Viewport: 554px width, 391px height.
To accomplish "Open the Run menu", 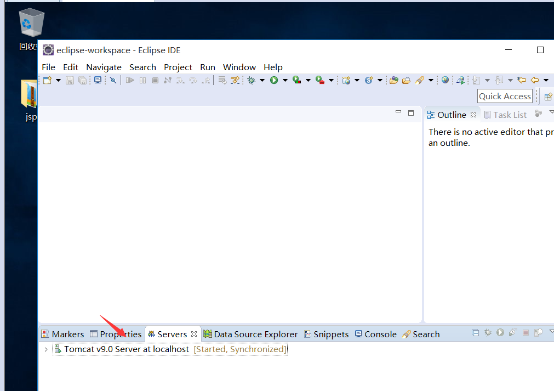I will [x=208, y=67].
